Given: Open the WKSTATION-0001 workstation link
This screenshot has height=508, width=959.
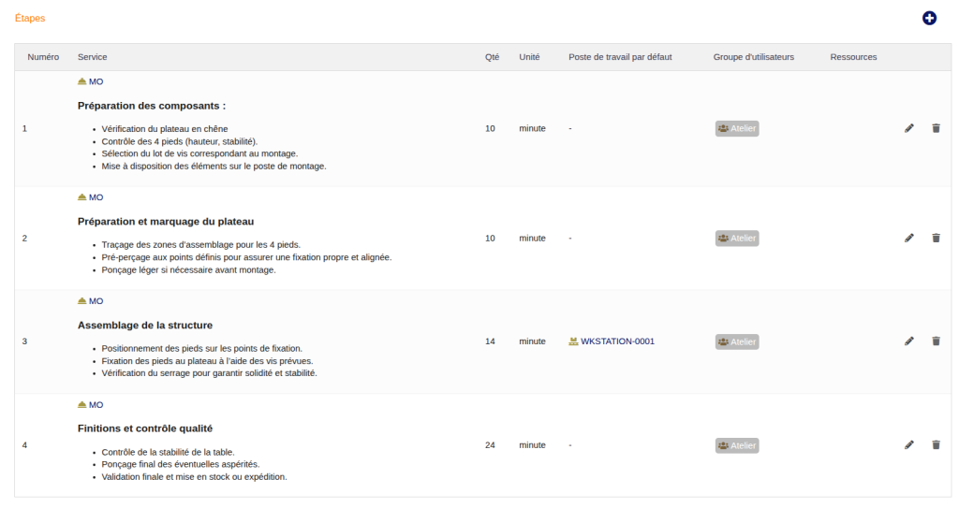Looking at the screenshot, I should (617, 341).
